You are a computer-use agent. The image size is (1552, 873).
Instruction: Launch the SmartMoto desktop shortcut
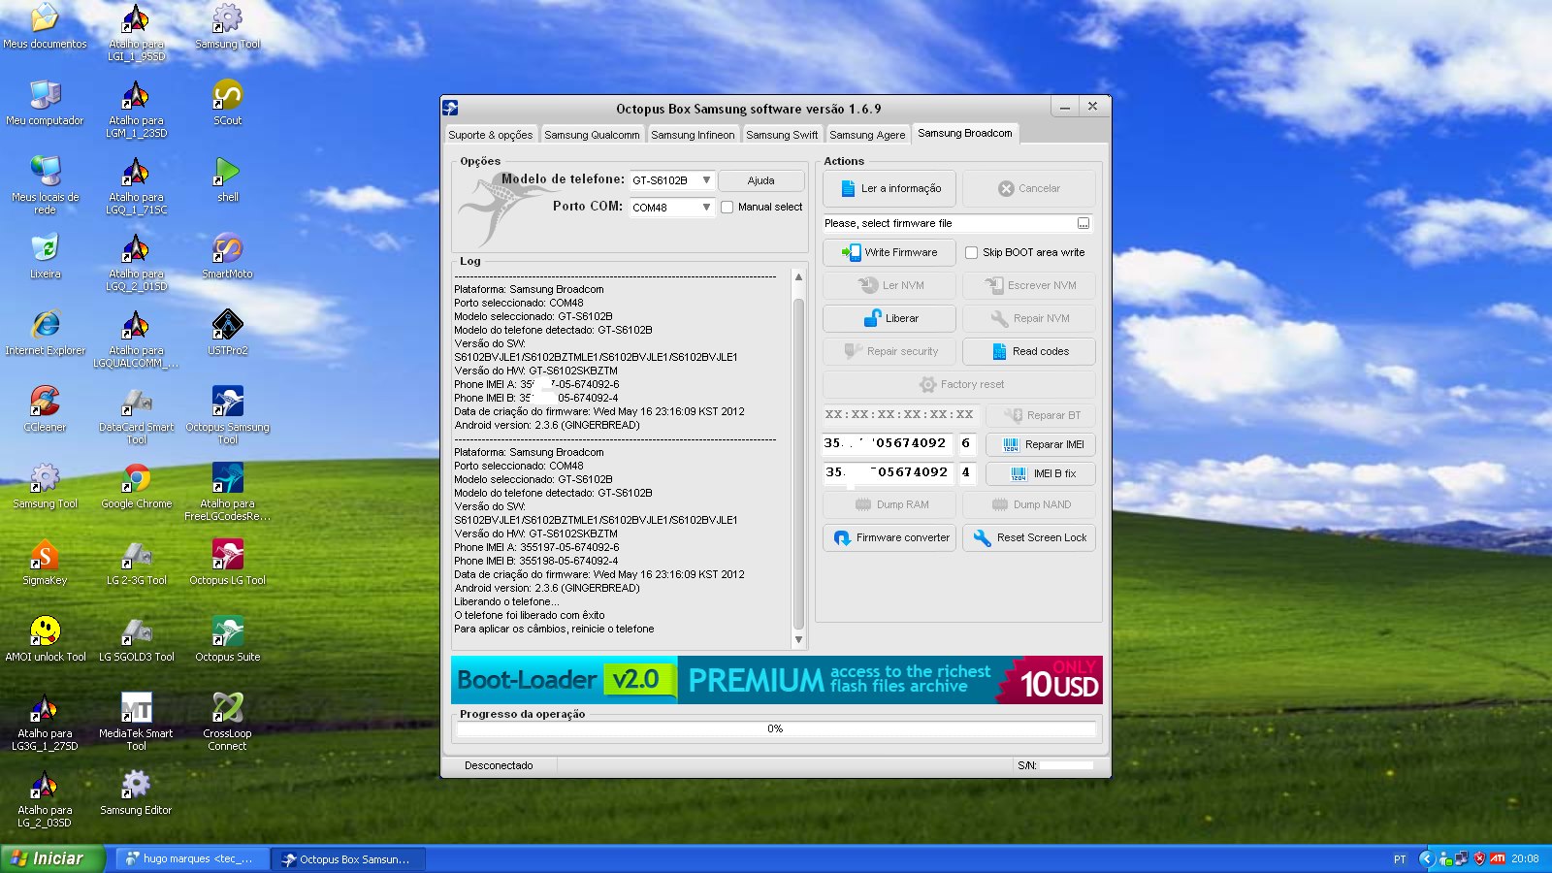227,255
